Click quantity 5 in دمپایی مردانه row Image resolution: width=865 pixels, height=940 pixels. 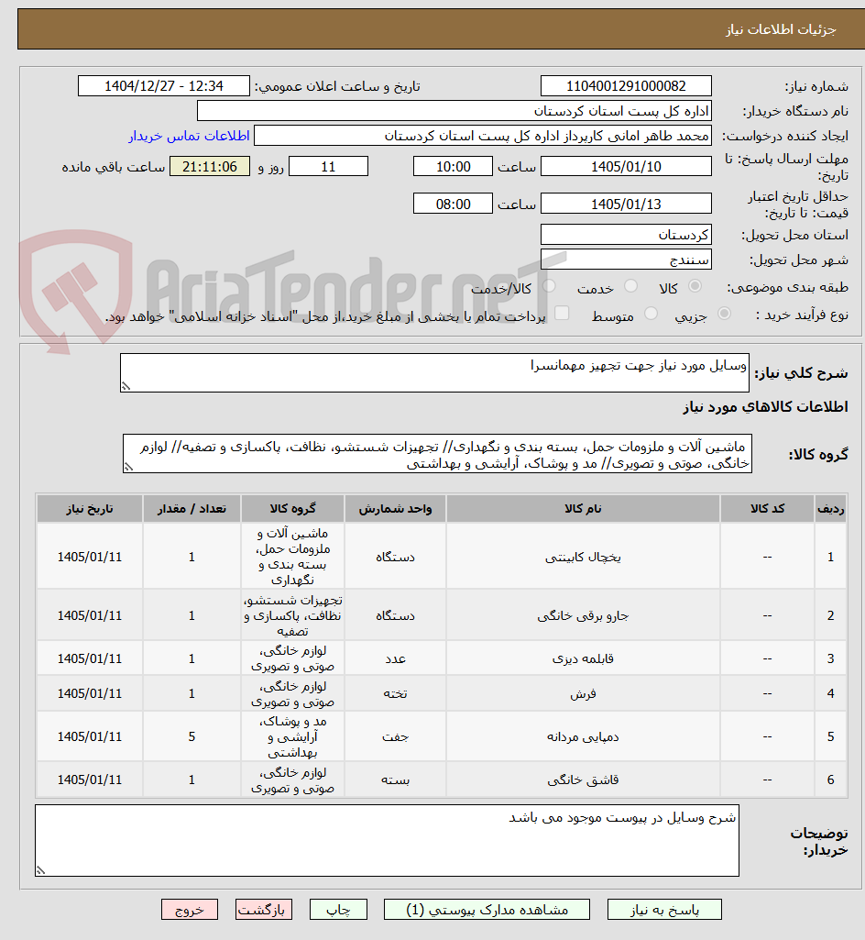[192, 736]
